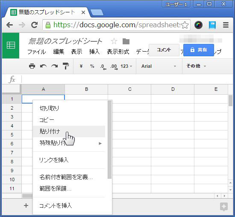Screen dimensions: 235x217
Task: Decrease decimal places button
Action: (103, 67)
